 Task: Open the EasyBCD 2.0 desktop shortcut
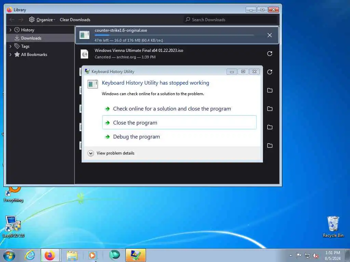pos(13,227)
